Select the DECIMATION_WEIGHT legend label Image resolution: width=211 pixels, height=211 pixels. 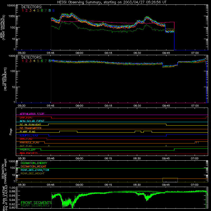(x=33, y=166)
